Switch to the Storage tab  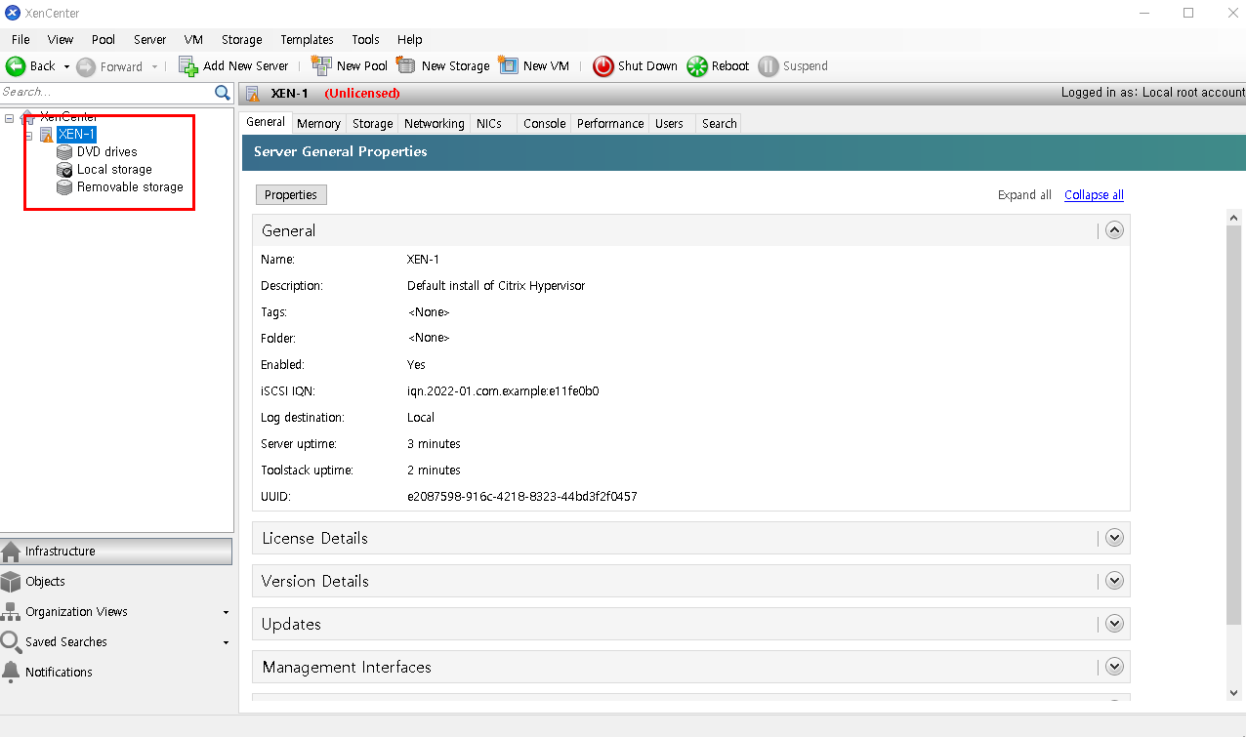click(x=373, y=124)
